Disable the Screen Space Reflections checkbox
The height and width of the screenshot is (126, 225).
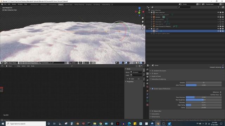click(152, 89)
